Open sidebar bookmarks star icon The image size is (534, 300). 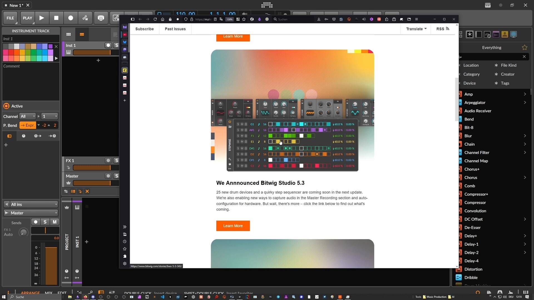[x=125, y=249]
